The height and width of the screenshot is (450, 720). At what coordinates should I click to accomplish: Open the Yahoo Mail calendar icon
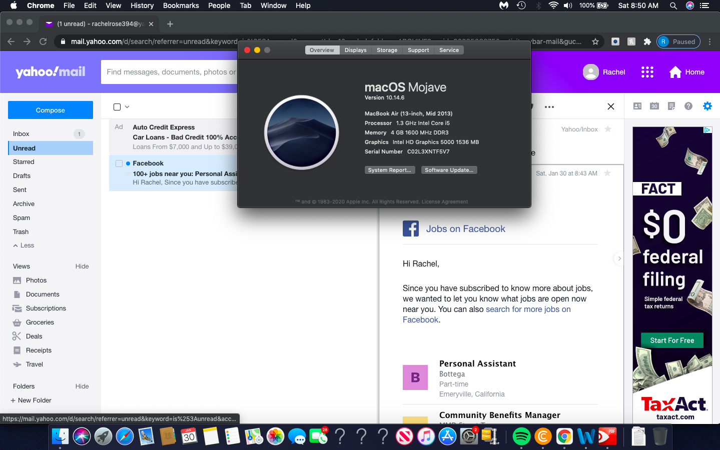(x=654, y=106)
